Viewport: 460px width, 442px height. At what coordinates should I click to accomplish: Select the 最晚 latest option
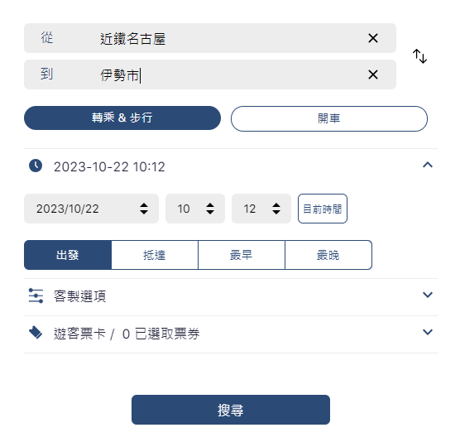[328, 255]
